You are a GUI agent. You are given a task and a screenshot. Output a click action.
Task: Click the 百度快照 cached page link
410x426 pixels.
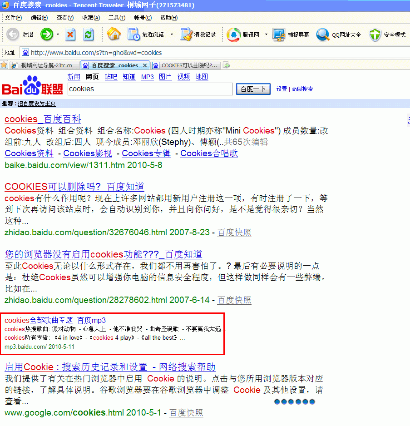pyautogui.click(x=234, y=232)
